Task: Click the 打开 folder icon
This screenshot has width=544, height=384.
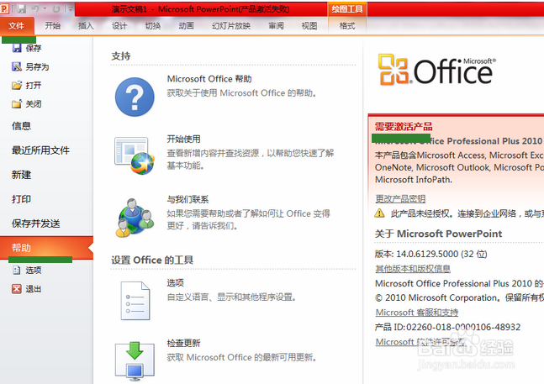Action: click(x=17, y=85)
